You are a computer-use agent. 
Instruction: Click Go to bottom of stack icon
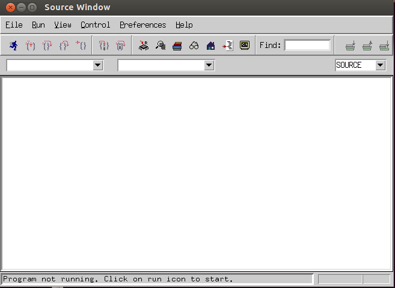coord(384,46)
